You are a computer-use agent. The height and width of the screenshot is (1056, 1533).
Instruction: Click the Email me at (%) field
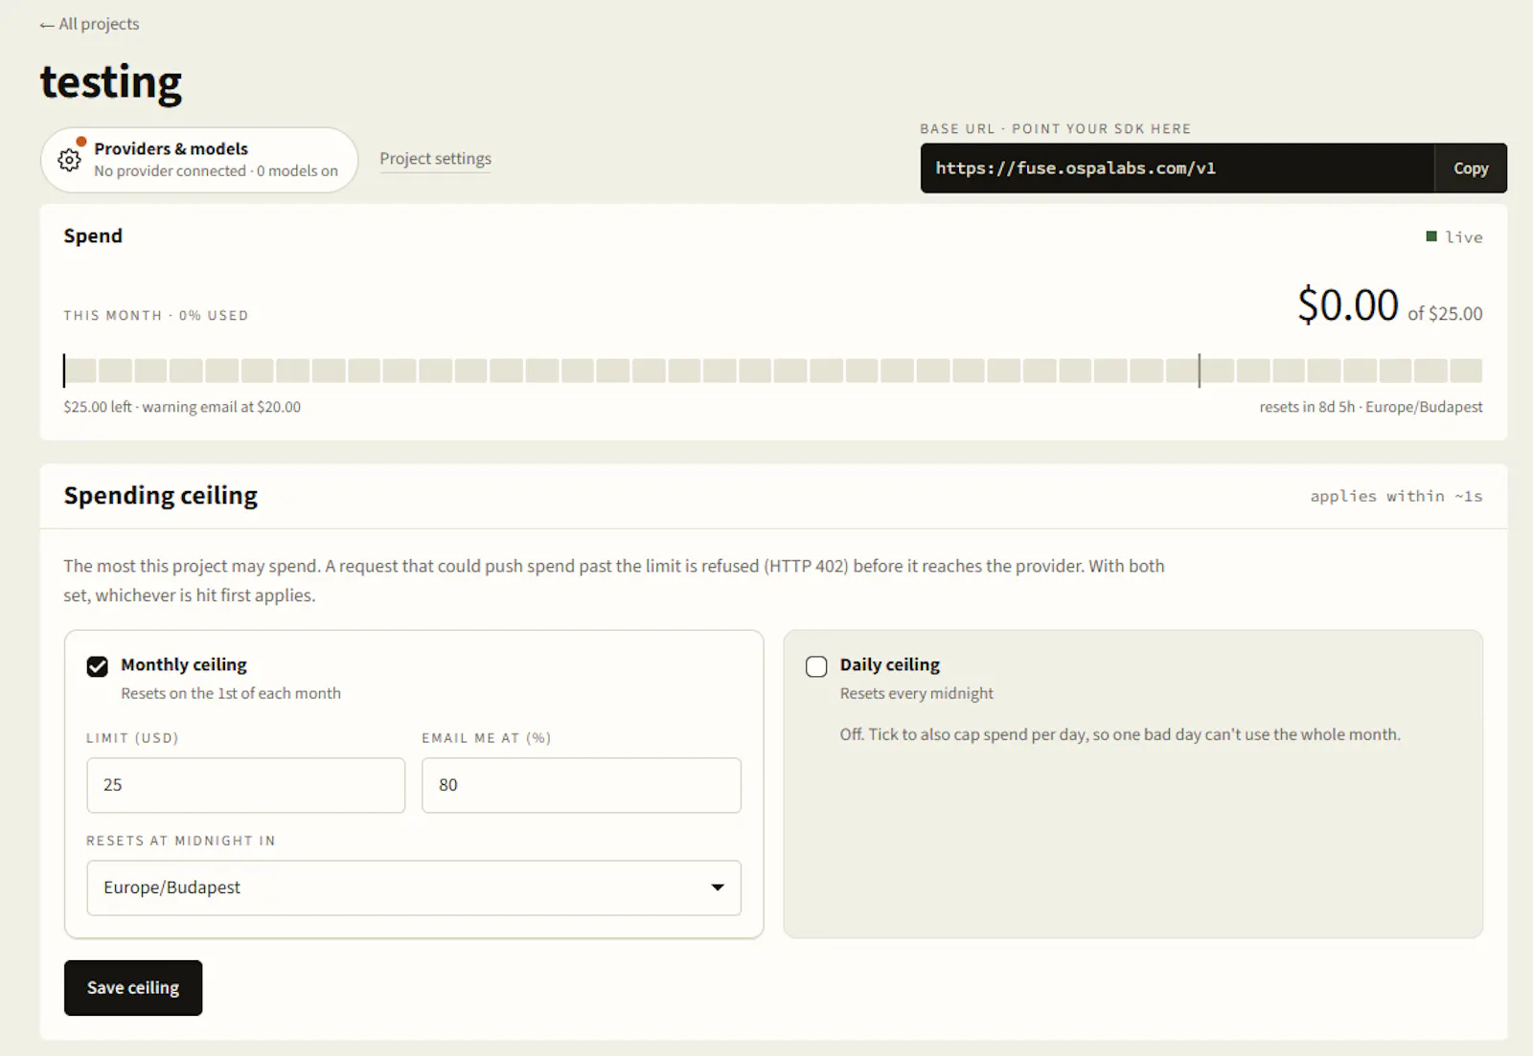pyautogui.click(x=582, y=785)
